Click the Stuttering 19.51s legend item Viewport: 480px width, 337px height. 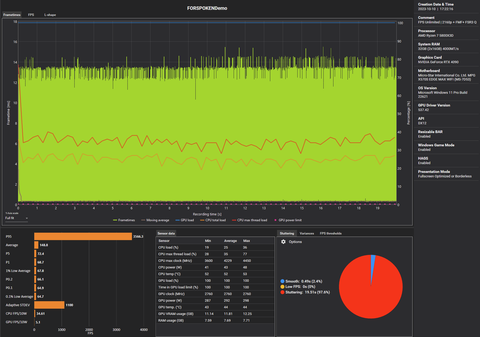(305, 292)
